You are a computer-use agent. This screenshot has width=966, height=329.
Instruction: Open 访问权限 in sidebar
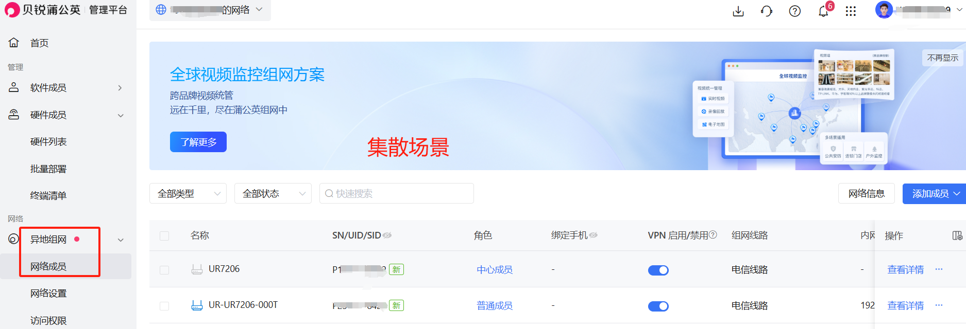[x=48, y=320]
